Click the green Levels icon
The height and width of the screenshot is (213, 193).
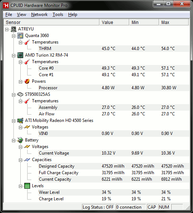[x=27, y=186]
